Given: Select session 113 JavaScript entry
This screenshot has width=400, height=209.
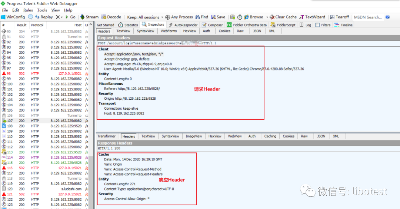Looking at the screenshot, I should pyautogui.click(x=45, y=152).
